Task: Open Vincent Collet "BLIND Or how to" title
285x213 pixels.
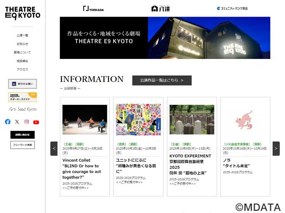Action: tap(82, 169)
